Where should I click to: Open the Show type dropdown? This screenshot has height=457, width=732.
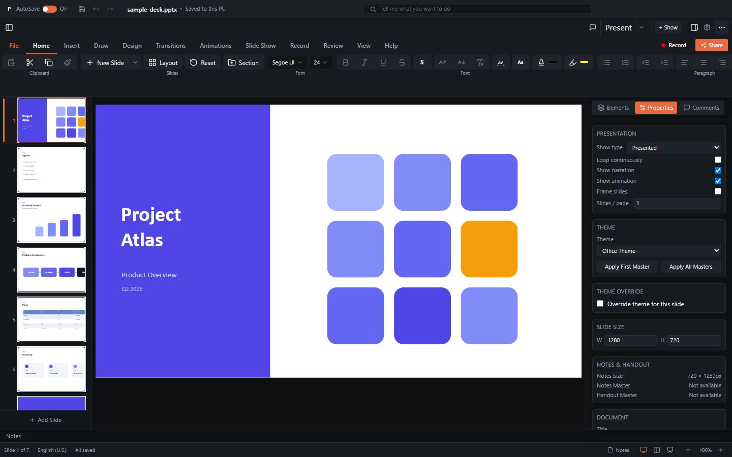pyautogui.click(x=674, y=147)
